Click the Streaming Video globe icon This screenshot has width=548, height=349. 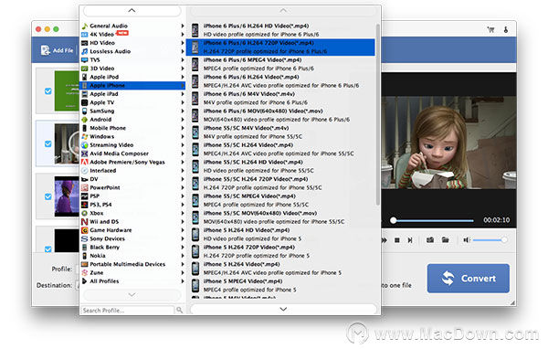click(85, 145)
